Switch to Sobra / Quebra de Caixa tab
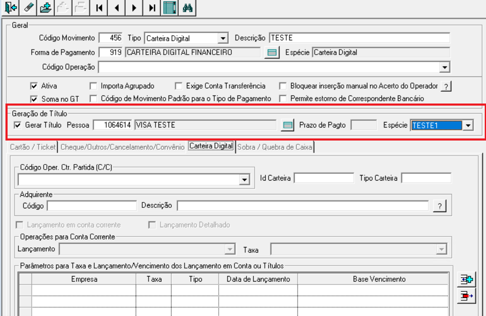This screenshot has height=316, width=486. pyautogui.click(x=275, y=147)
